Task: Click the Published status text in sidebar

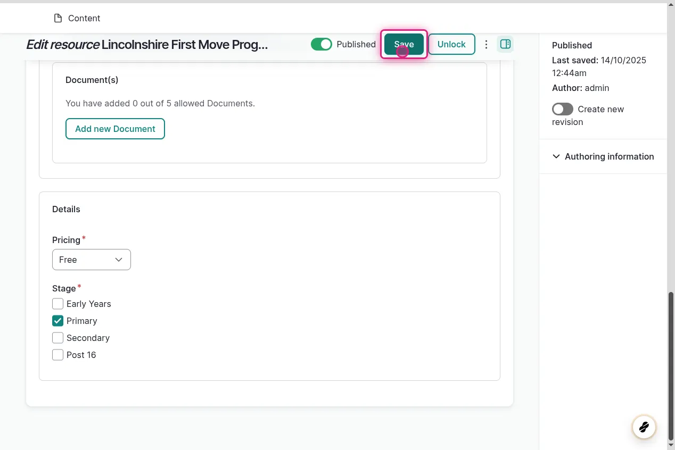Action: (x=572, y=45)
